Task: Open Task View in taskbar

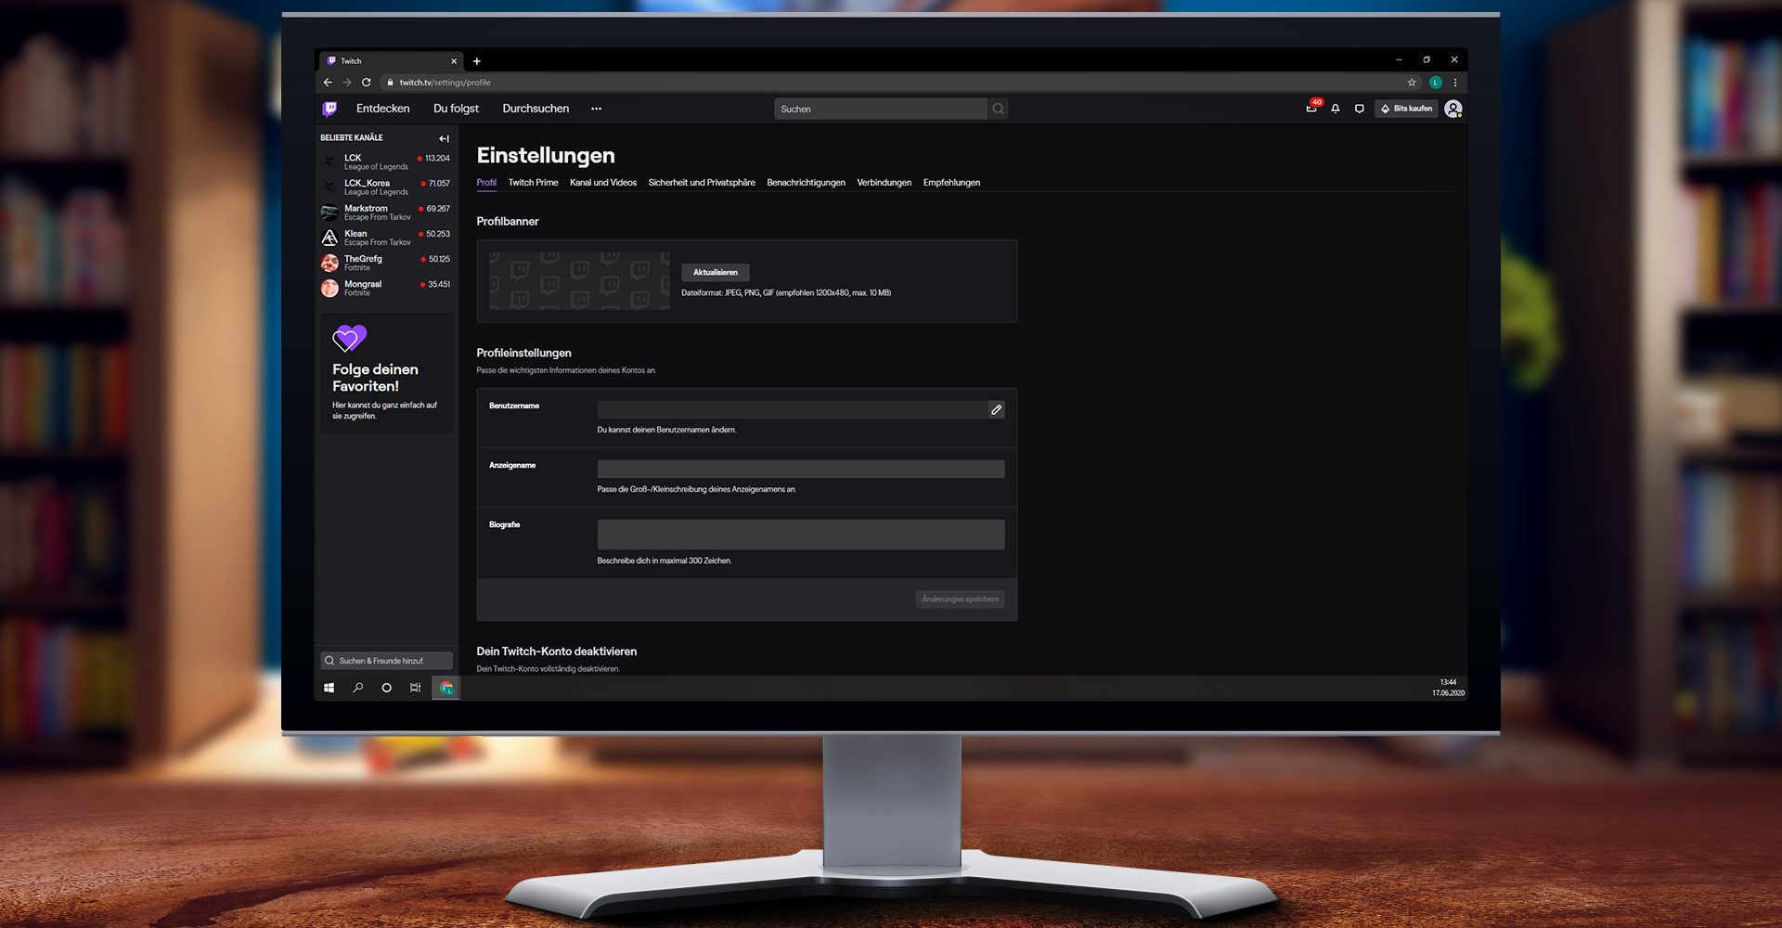Action: pos(415,688)
